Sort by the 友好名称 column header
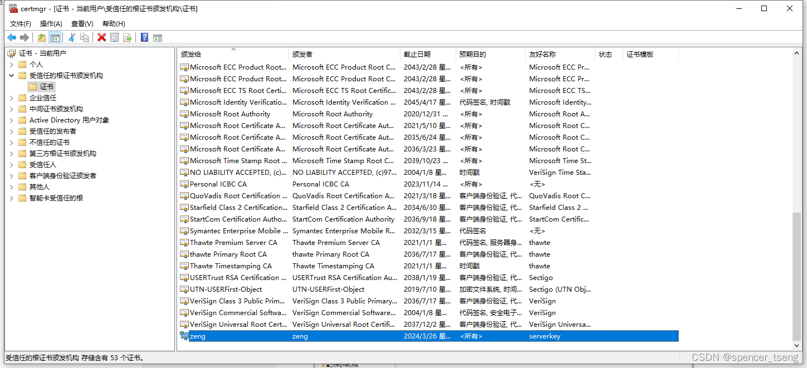 pos(560,55)
